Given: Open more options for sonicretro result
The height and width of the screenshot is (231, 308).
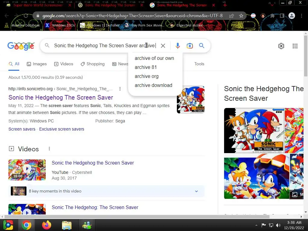Looking at the screenshot, I should tap(120, 89).
